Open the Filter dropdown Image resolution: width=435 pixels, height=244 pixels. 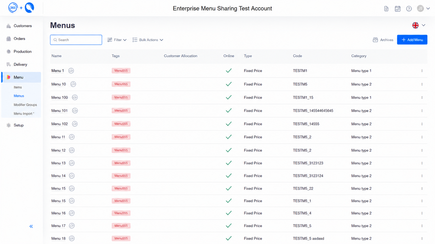[117, 40]
